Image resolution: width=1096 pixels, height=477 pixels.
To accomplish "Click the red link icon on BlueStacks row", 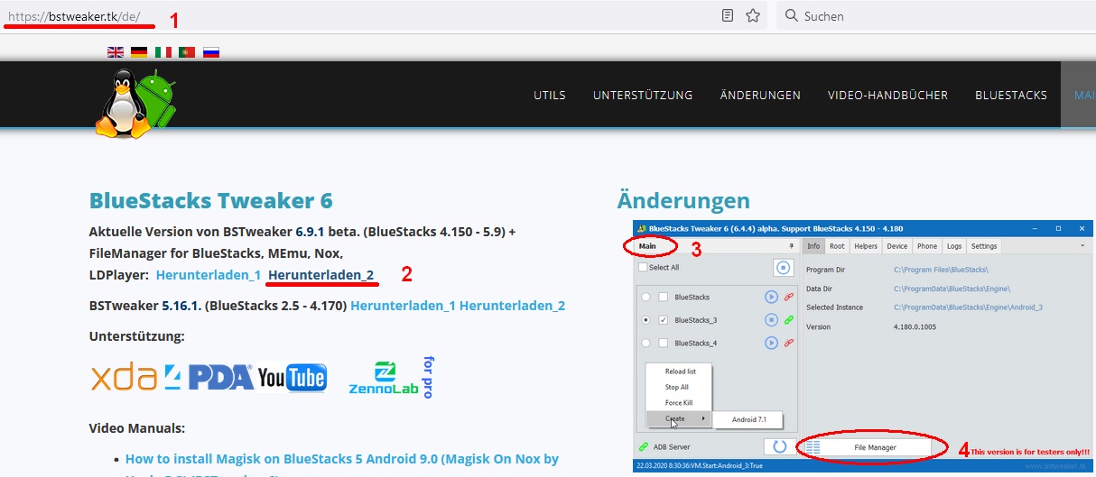I will (789, 297).
